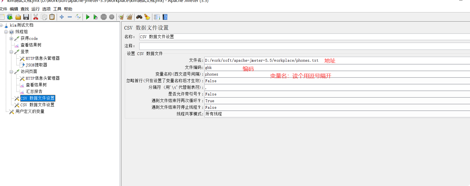Click the Cut scissors icon
The image size is (470, 186).
[x=36, y=17]
